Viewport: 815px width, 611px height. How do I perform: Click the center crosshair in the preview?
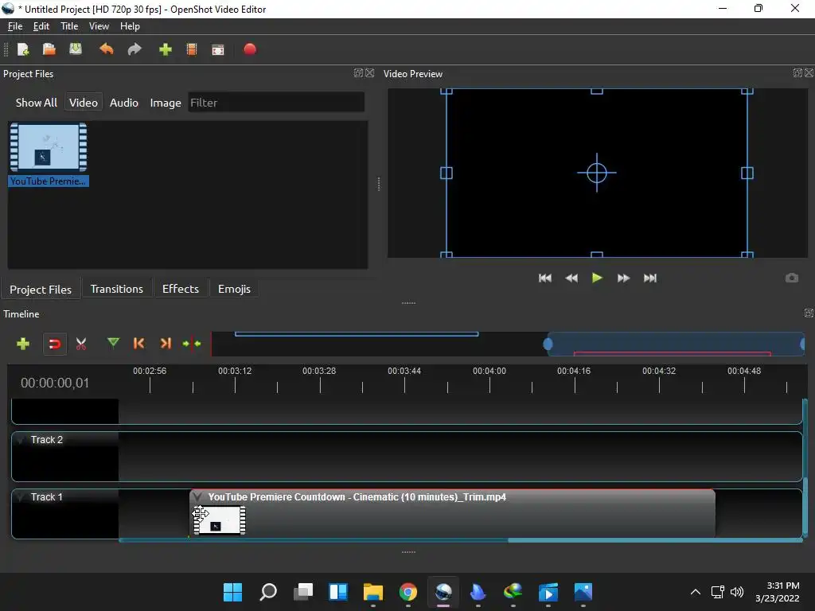[597, 173]
